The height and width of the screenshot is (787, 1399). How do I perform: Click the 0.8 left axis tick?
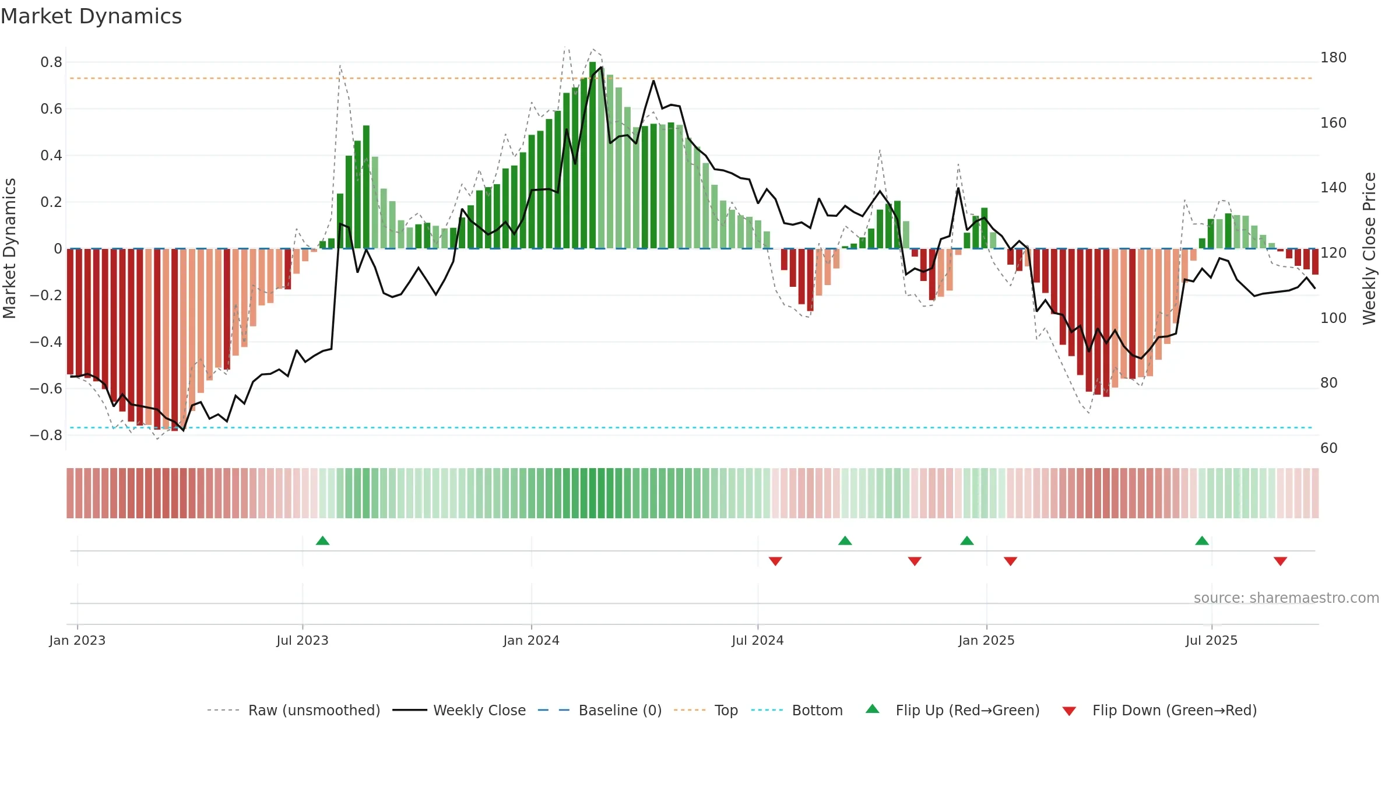51,62
